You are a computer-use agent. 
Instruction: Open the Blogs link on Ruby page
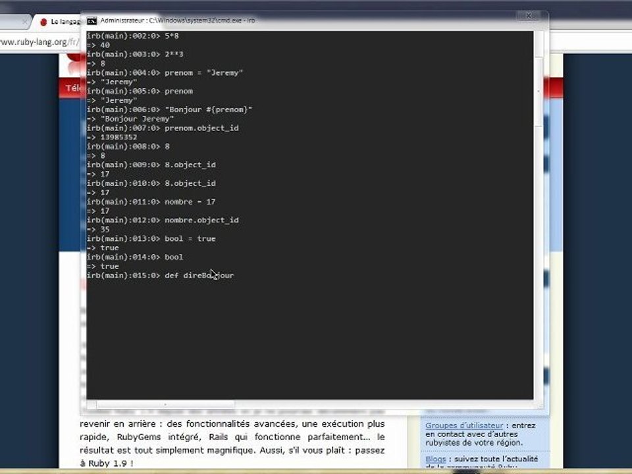tap(435, 459)
